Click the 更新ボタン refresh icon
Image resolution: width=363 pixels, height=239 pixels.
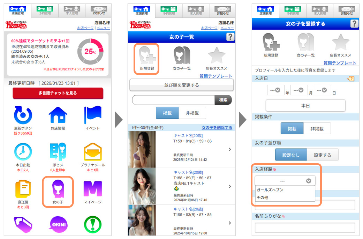[x=23, y=115]
